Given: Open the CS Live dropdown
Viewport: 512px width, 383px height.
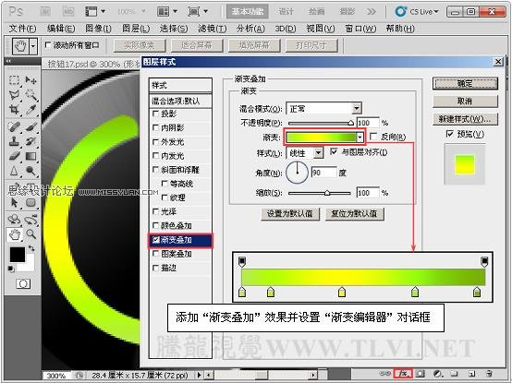Looking at the screenshot, I should (x=417, y=12).
